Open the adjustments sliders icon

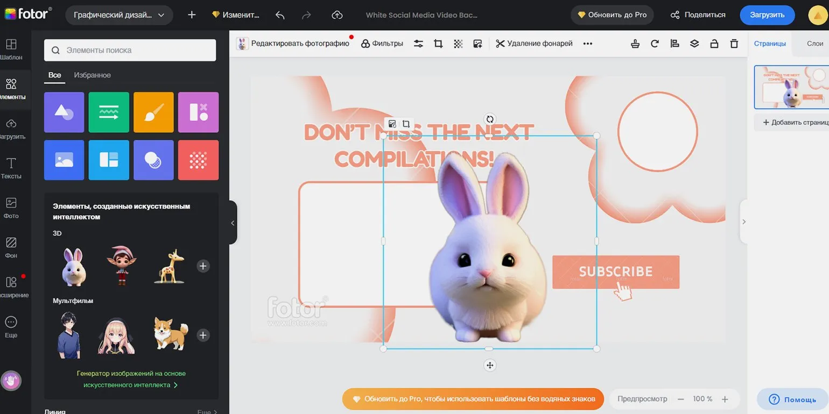[418, 44]
